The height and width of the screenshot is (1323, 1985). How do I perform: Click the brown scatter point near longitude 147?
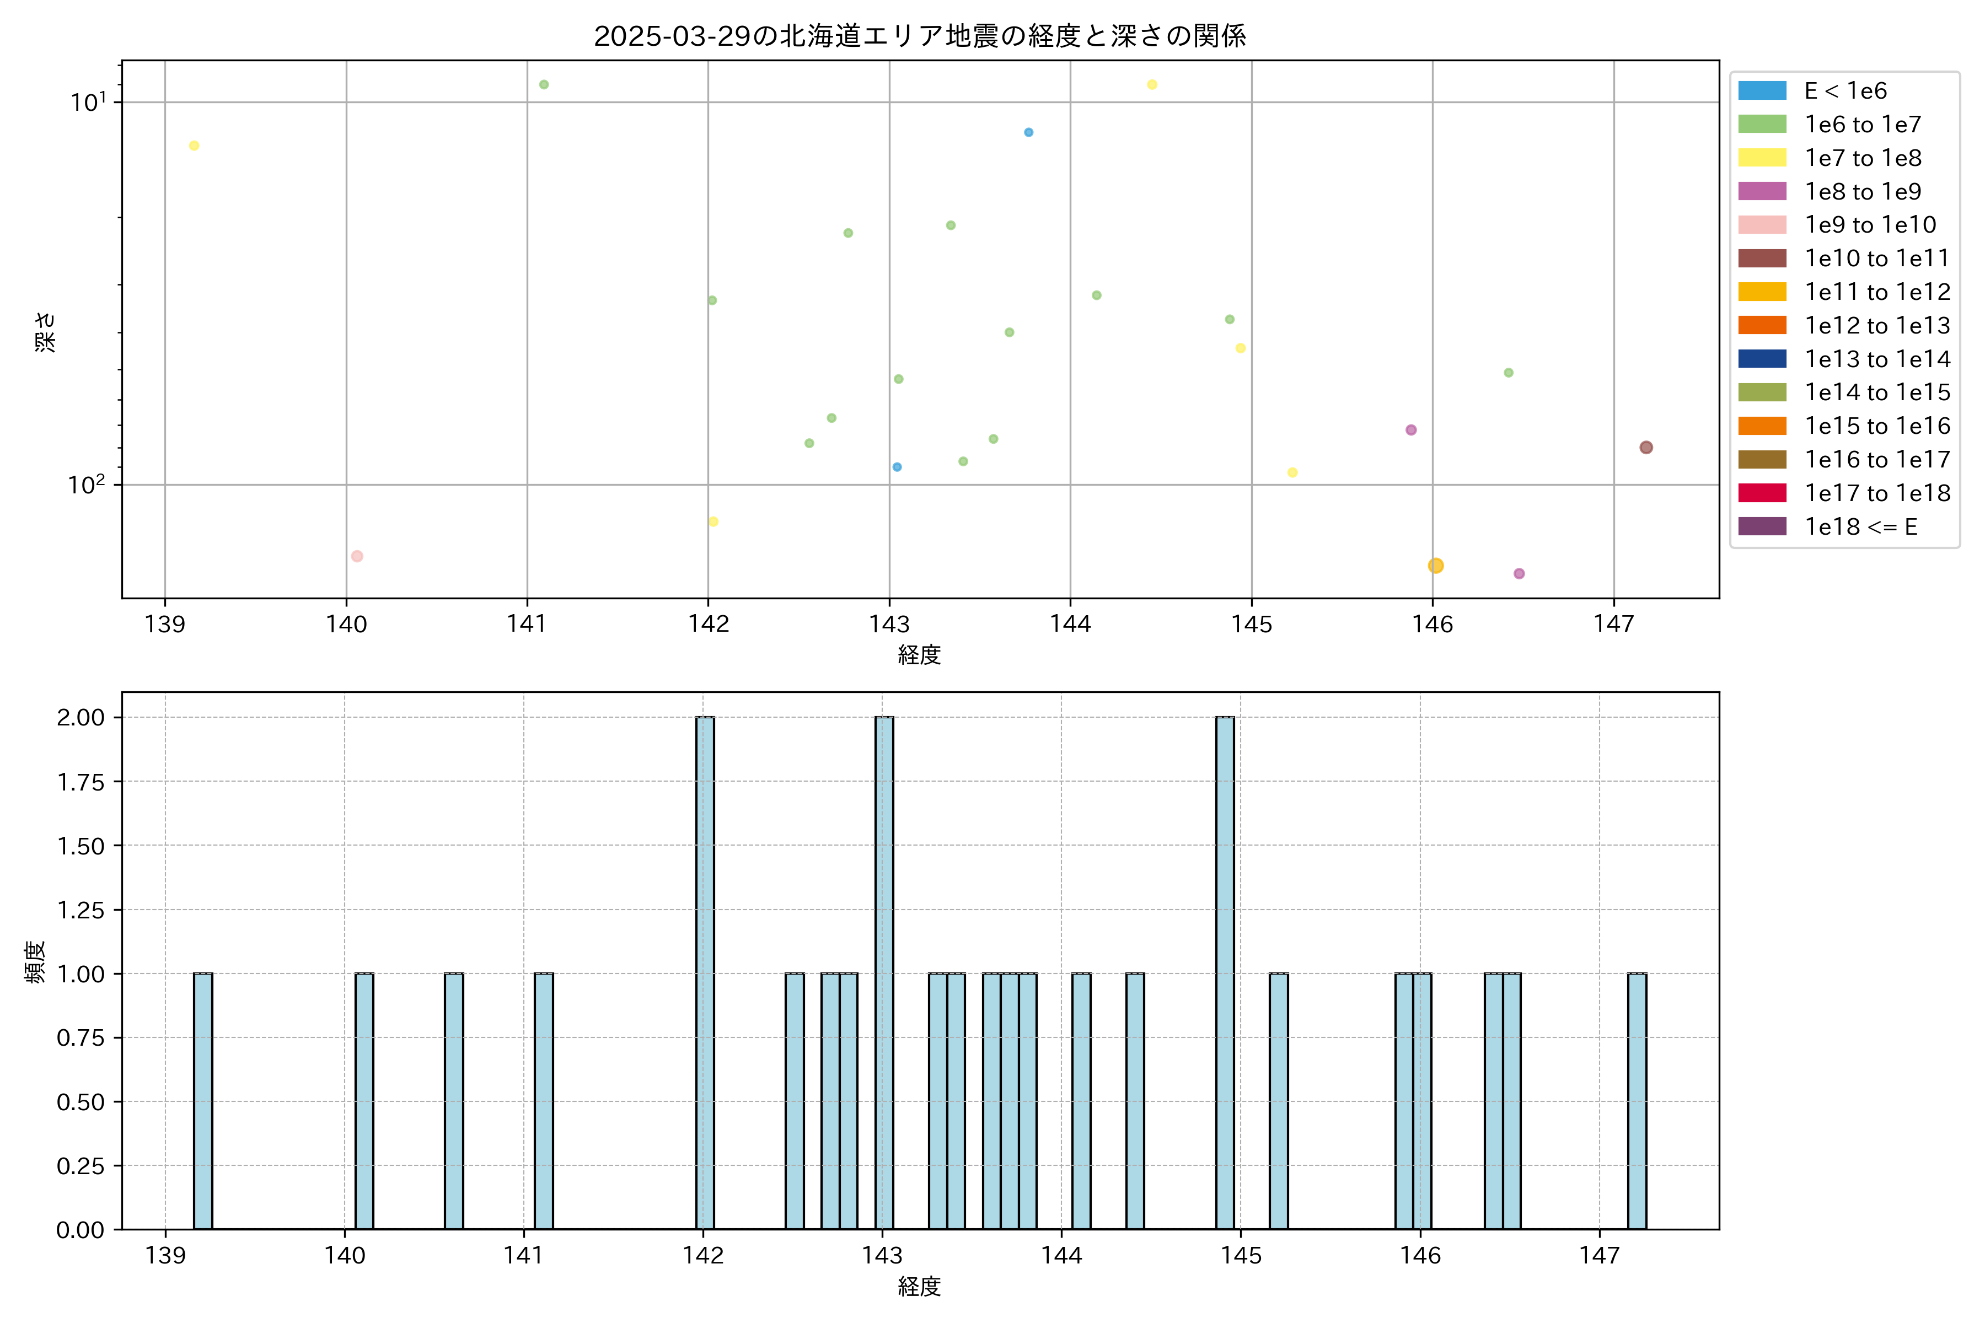click(x=1646, y=447)
